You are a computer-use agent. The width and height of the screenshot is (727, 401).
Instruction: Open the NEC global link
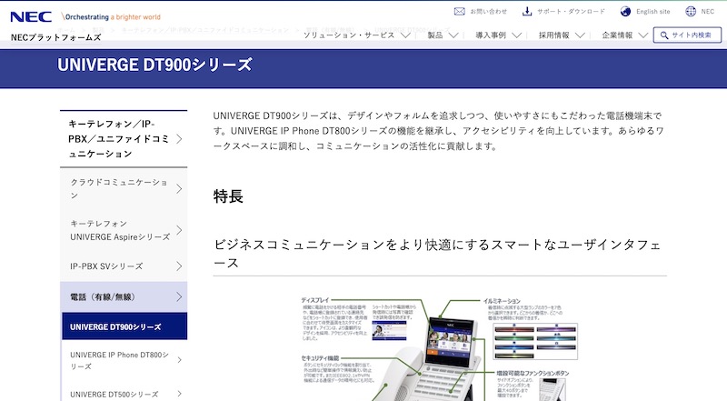click(708, 12)
